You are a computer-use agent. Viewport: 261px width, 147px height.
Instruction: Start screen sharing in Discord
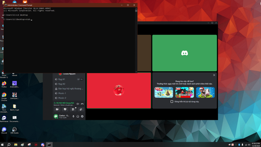[x=65, y=110]
